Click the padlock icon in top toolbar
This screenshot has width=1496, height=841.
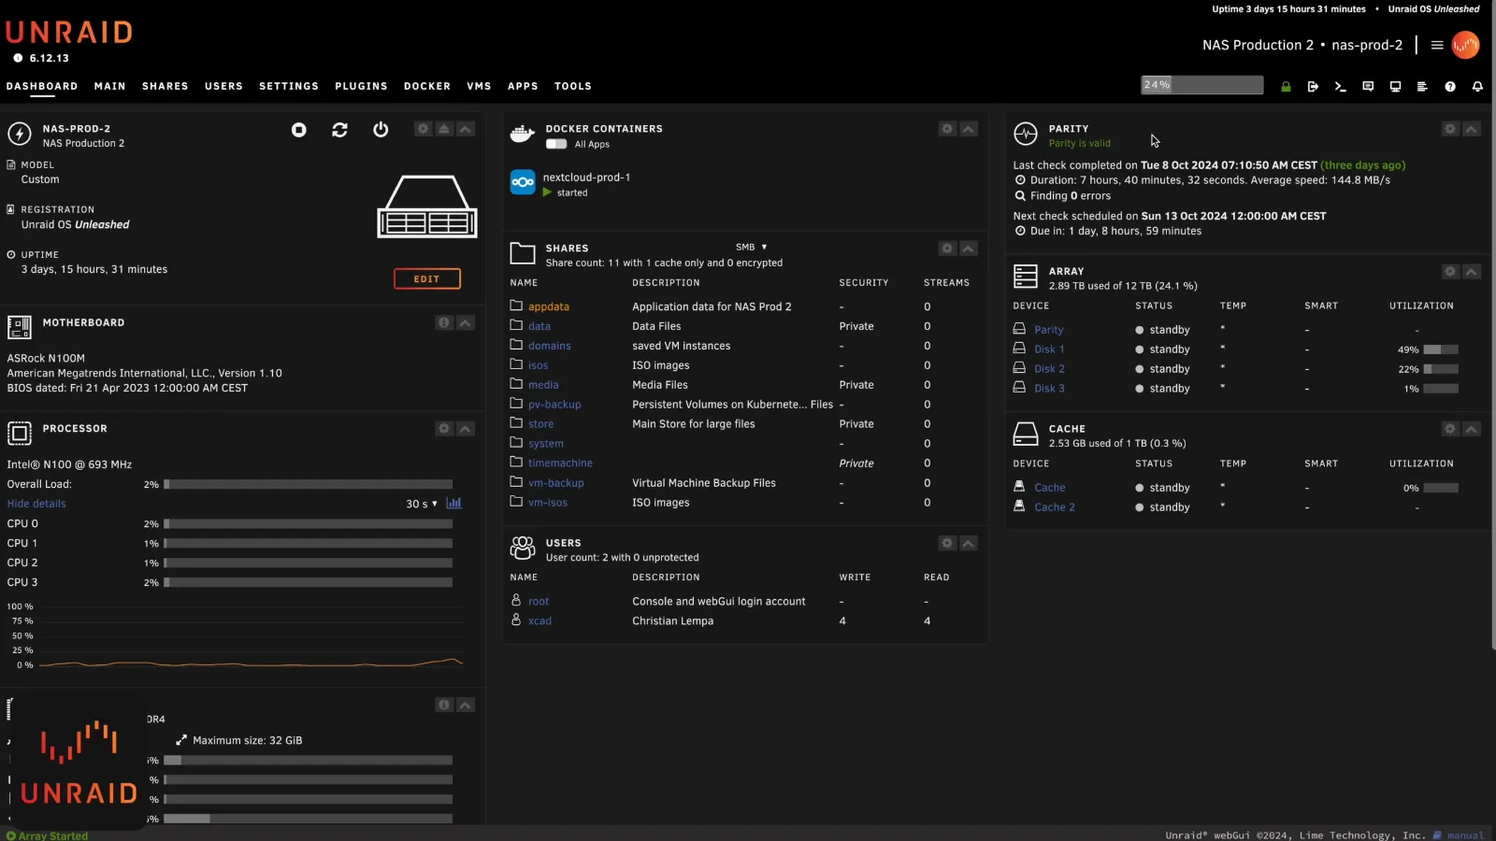click(1286, 86)
